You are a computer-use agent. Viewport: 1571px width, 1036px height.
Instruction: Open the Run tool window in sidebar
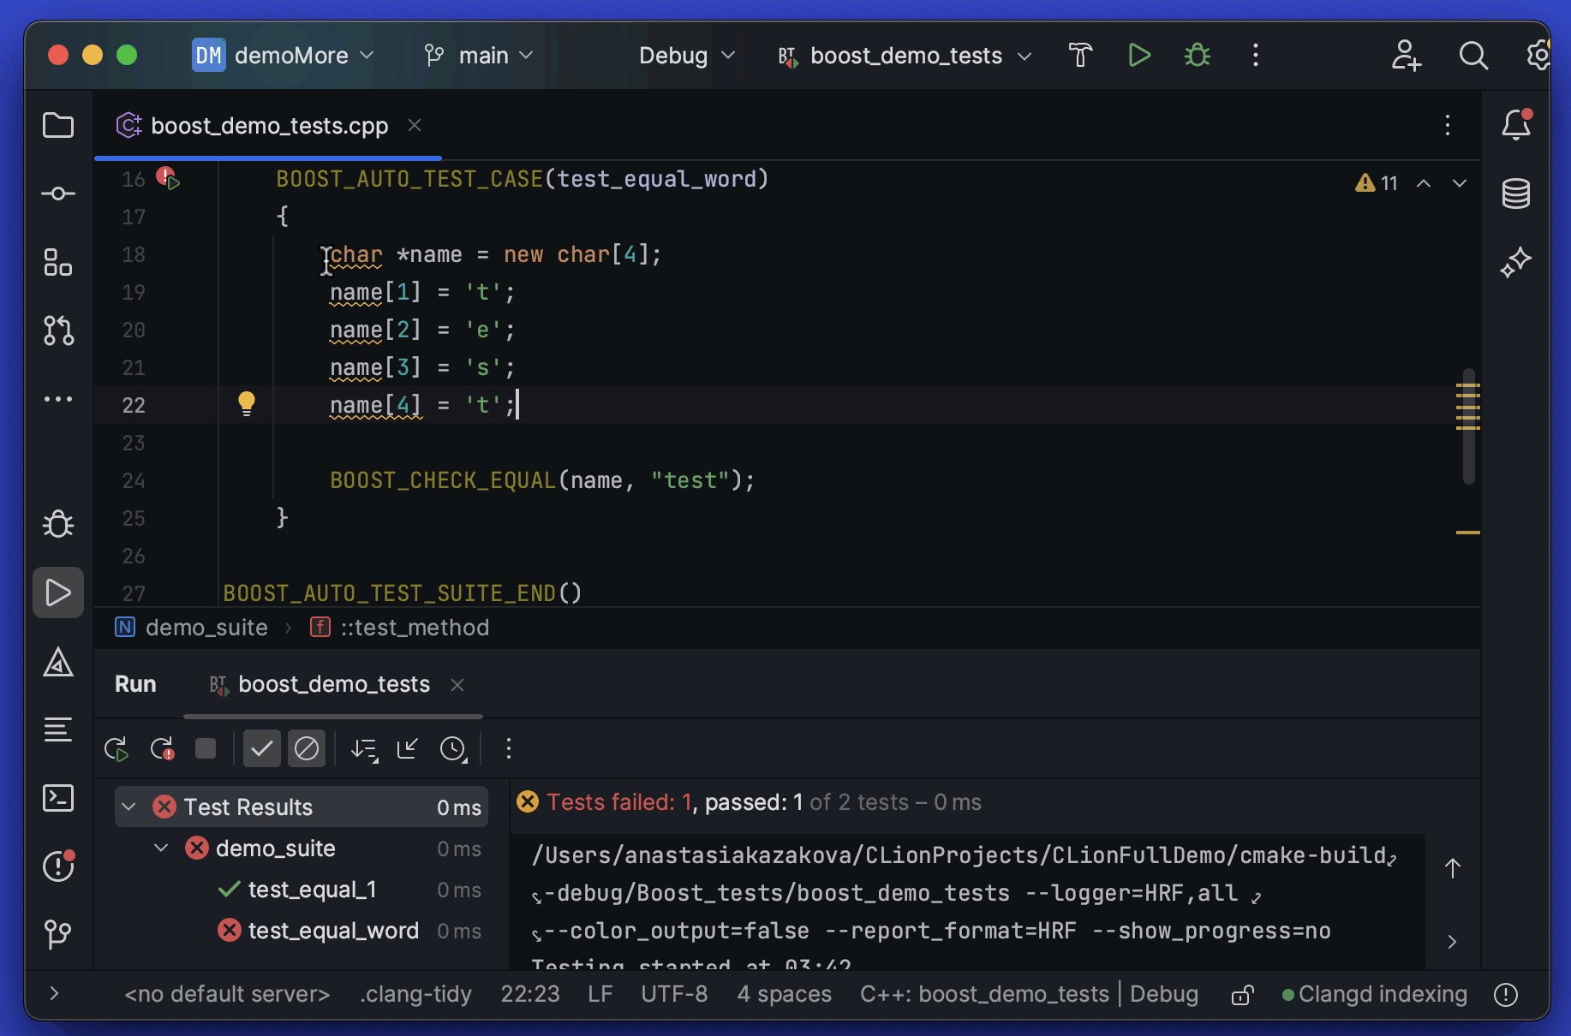click(58, 592)
